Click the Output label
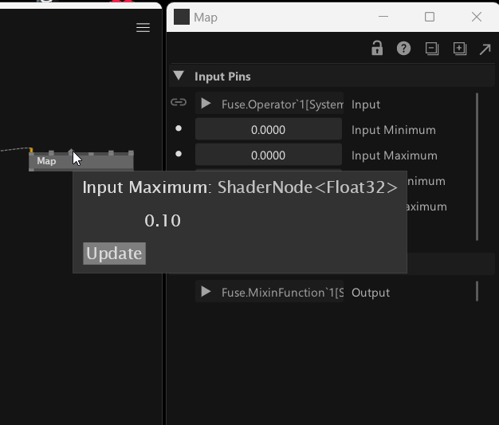This screenshot has width=499, height=425. coord(371,293)
